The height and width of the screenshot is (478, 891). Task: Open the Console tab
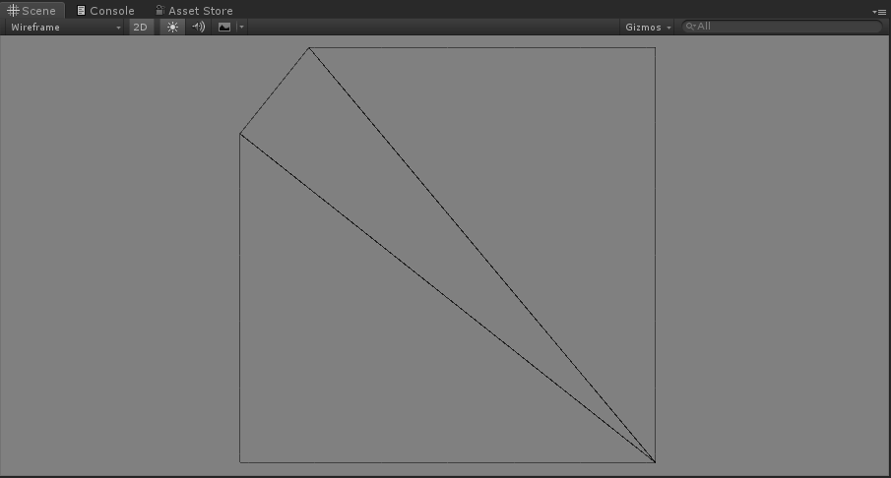105,10
